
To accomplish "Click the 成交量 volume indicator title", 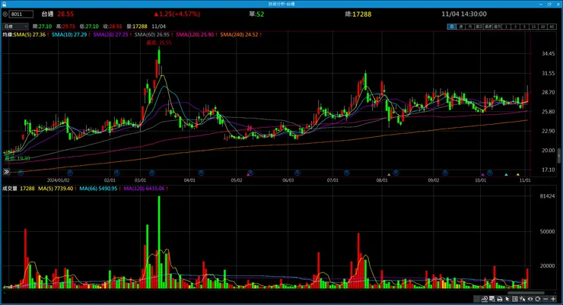I will tap(10, 189).
